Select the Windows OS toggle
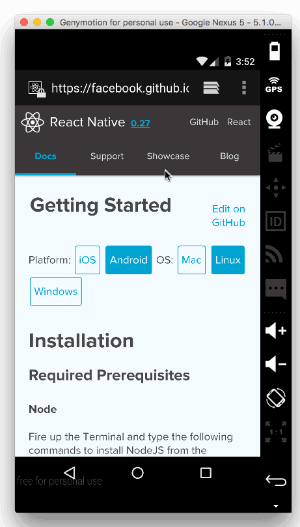Screen dimensions: 300x527 [56, 291]
